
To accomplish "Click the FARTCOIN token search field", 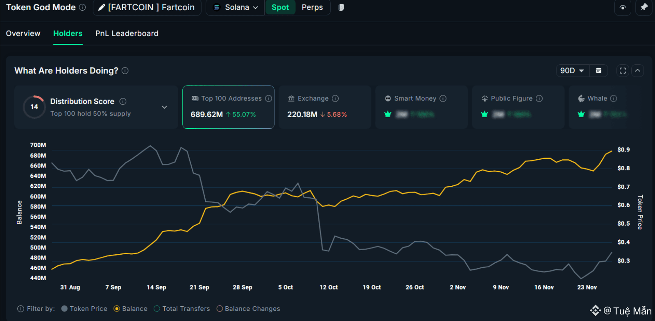I will click(147, 7).
